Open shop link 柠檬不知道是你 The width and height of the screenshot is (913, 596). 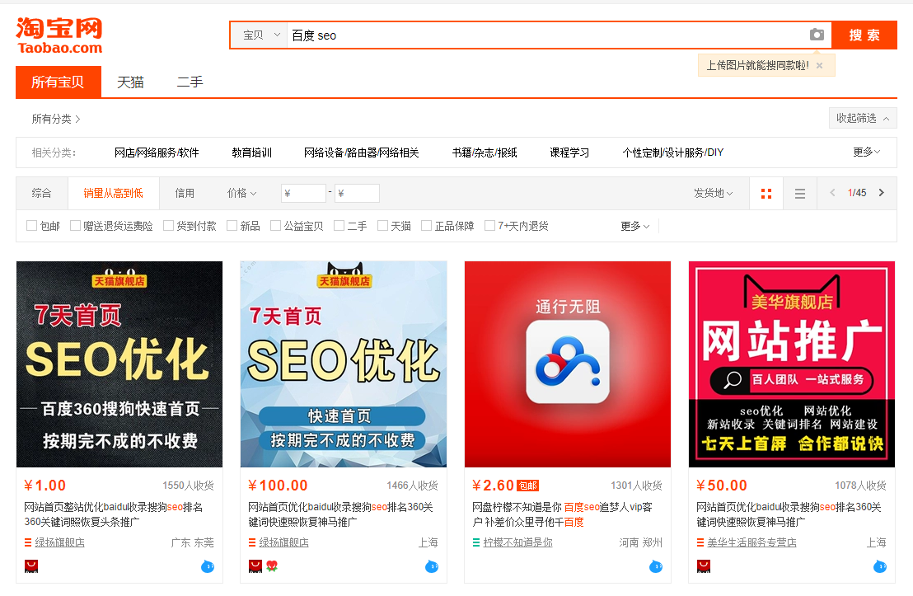[517, 542]
